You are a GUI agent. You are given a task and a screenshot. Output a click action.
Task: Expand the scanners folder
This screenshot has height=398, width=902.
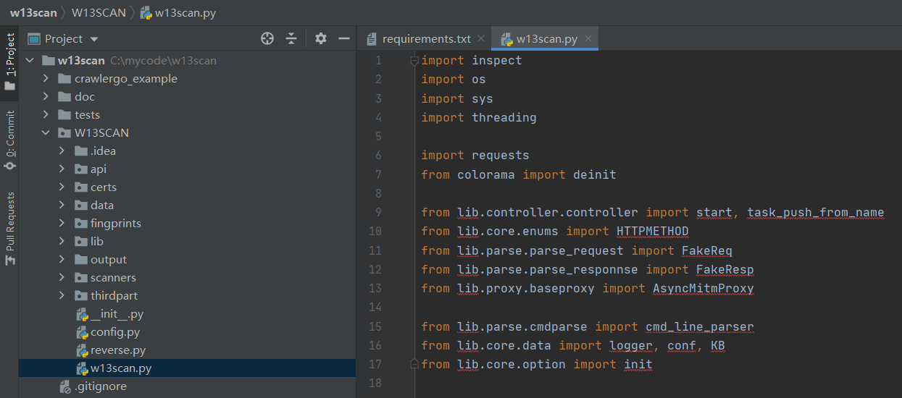pos(62,278)
